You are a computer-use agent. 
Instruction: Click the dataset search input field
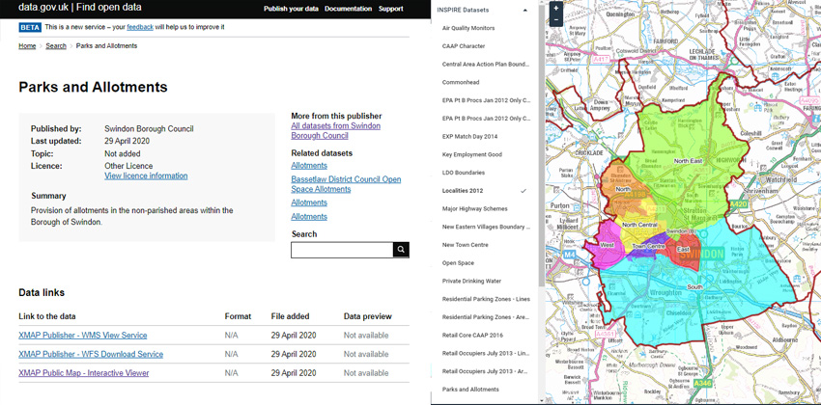[x=342, y=250]
